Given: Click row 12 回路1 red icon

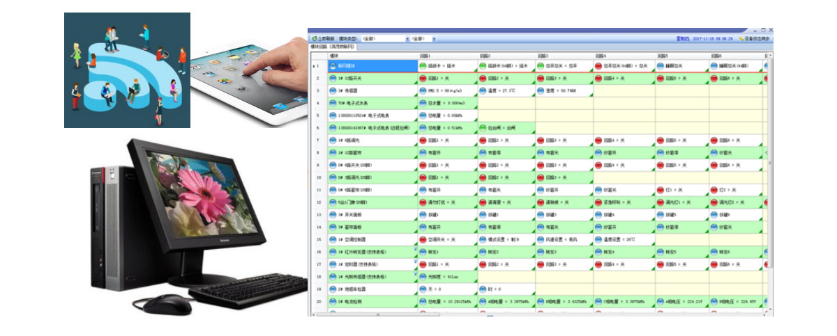Looking at the screenshot, I should coord(423,202).
